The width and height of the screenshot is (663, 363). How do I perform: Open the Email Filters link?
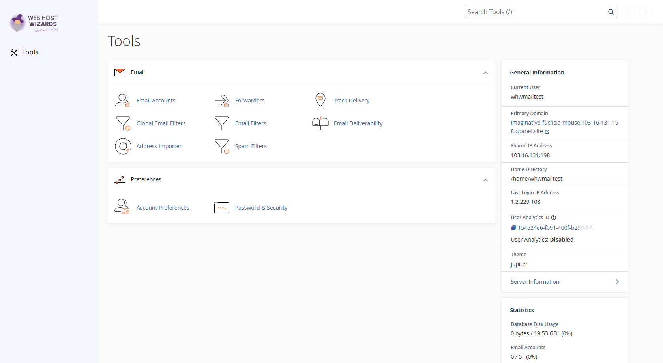click(x=251, y=123)
